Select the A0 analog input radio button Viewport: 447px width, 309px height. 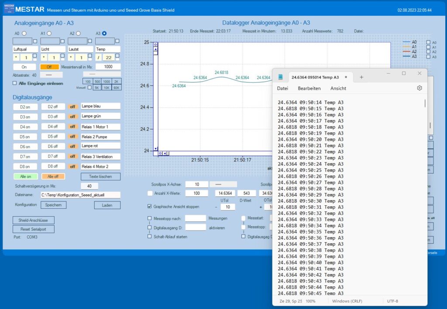tap(24, 33)
